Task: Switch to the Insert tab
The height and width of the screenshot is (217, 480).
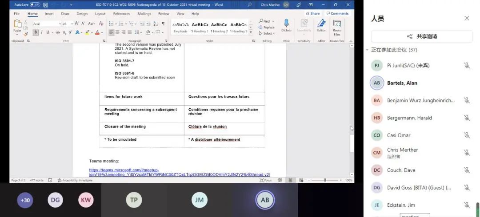Action: tap(49, 14)
